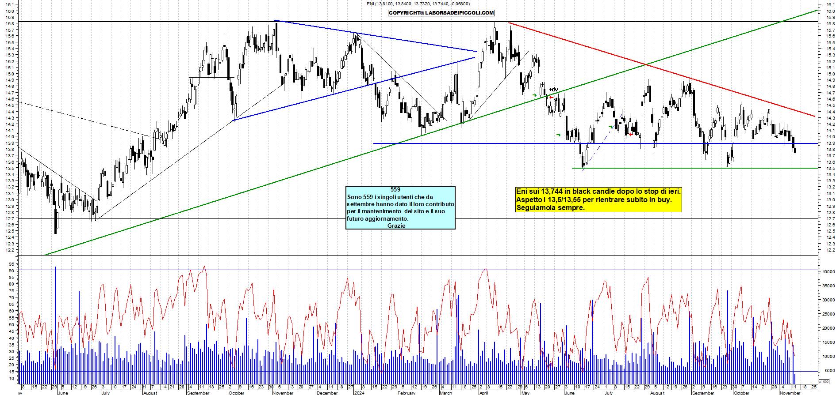Click the '2024' year label on the time axis
Screen dimensions: 836x395
tap(359, 392)
